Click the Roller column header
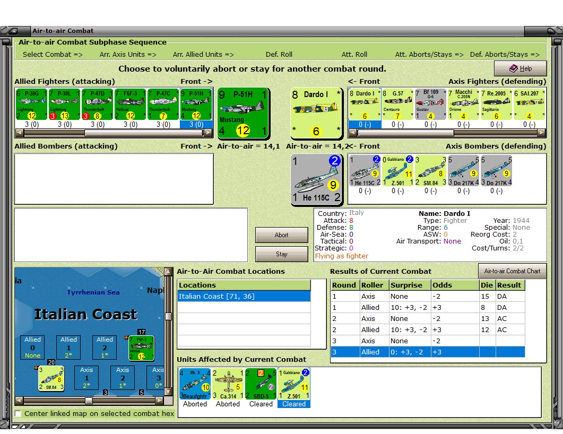 374,285
